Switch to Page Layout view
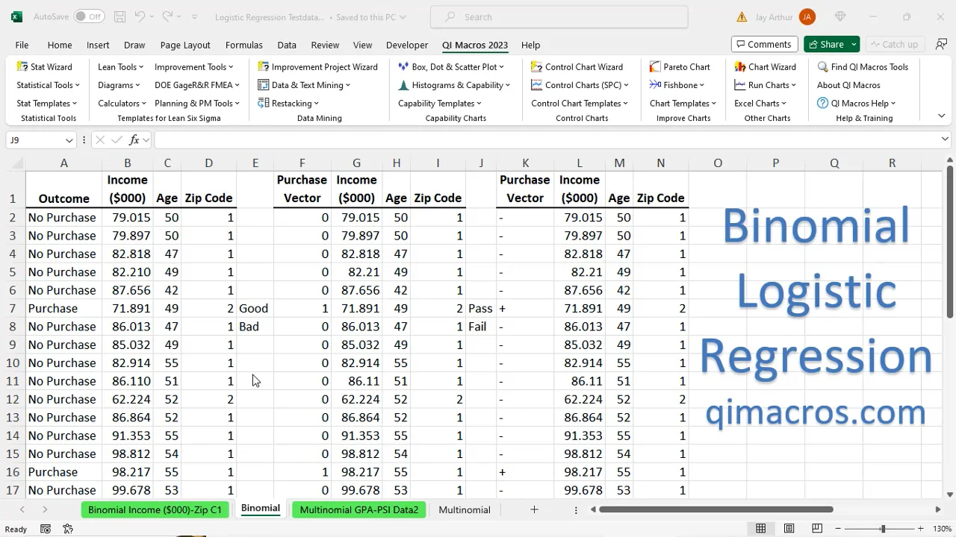This screenshot has height=537, width=956. (789, 529)
